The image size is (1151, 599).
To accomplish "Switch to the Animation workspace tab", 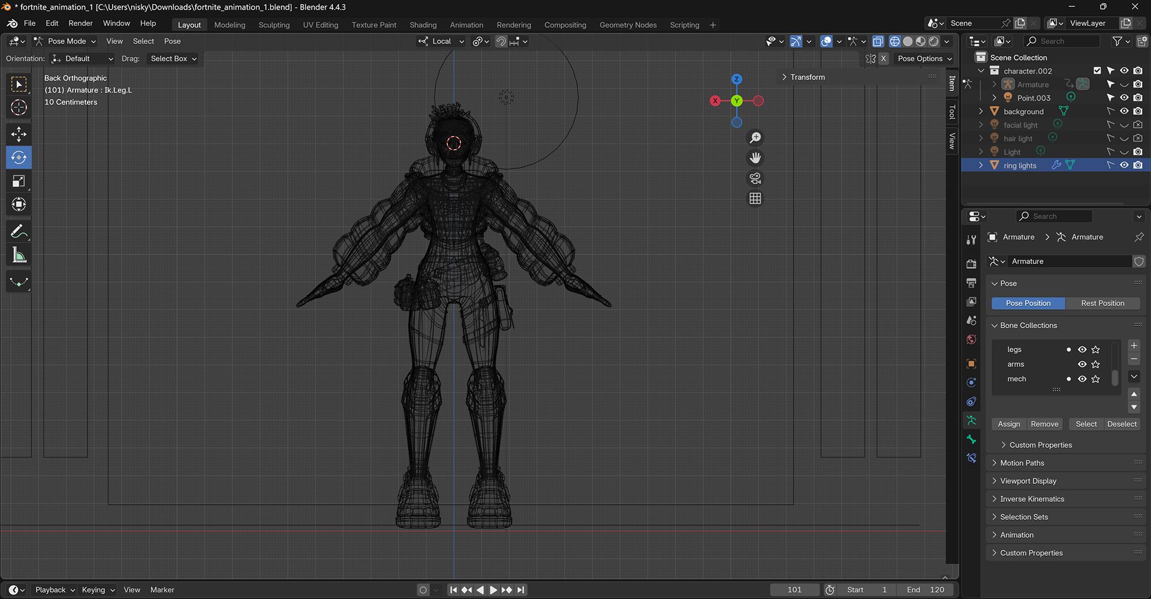I will coord(466,25).
